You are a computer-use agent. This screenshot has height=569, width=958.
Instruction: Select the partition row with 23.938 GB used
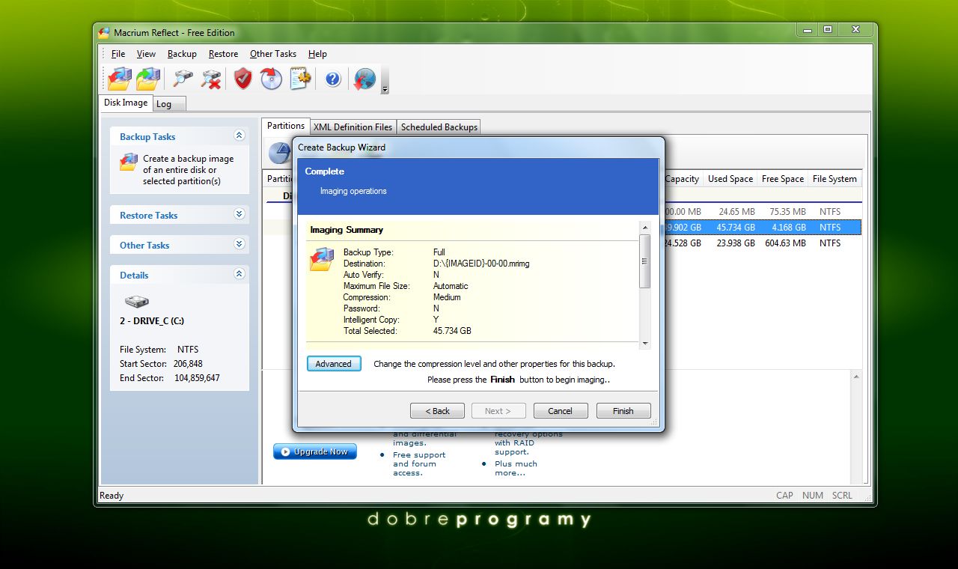(x=762, y=243)
